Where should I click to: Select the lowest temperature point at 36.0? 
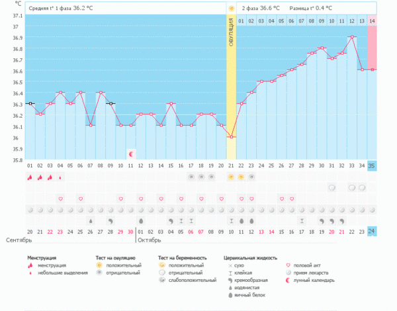point(232,137)
